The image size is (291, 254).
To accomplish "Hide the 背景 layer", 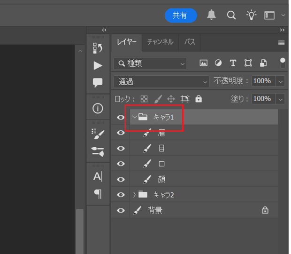I will (121, 211).
